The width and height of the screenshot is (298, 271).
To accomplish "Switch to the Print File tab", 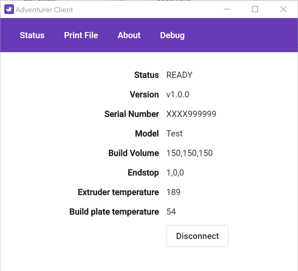I will 81,35.
